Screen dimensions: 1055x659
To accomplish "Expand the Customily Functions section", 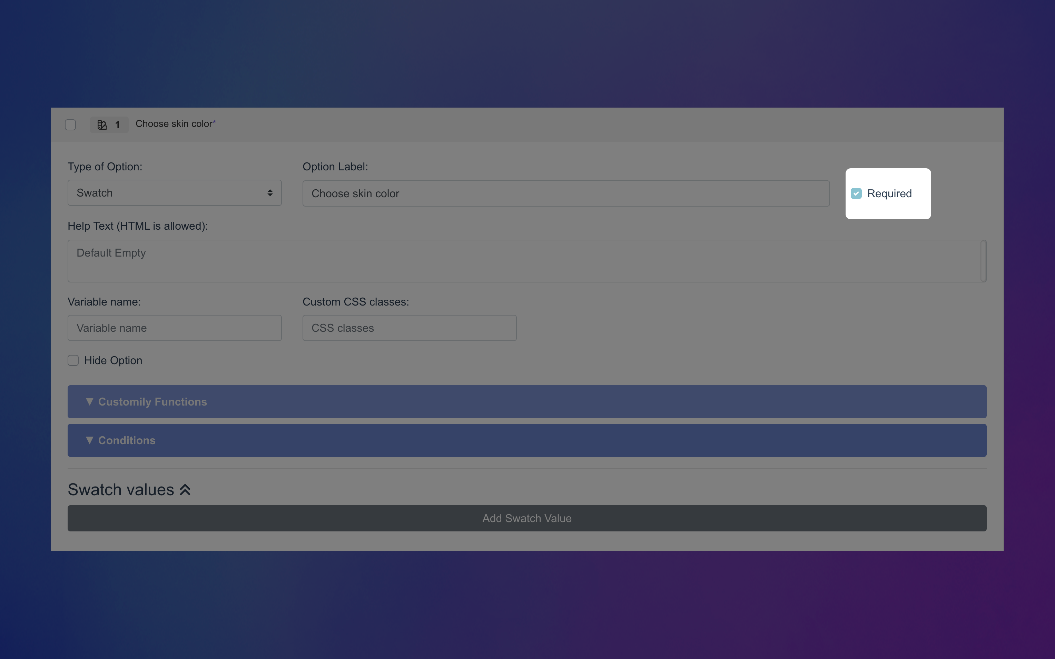I will [x=526, y=401].
